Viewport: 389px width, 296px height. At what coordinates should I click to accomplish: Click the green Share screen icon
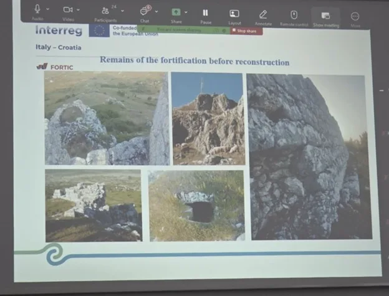(176, 12)
